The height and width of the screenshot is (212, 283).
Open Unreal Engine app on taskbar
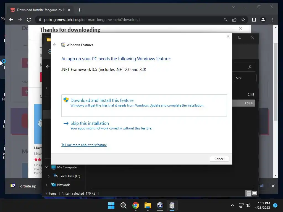(x=160, y=205)
